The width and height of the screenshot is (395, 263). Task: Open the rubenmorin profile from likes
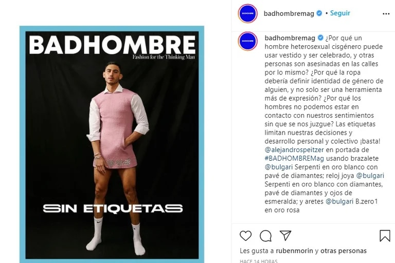point(294,251)
